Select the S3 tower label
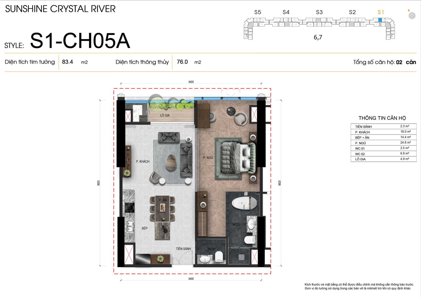This screenshot has height=297, width=421. (x=319, y=12)
